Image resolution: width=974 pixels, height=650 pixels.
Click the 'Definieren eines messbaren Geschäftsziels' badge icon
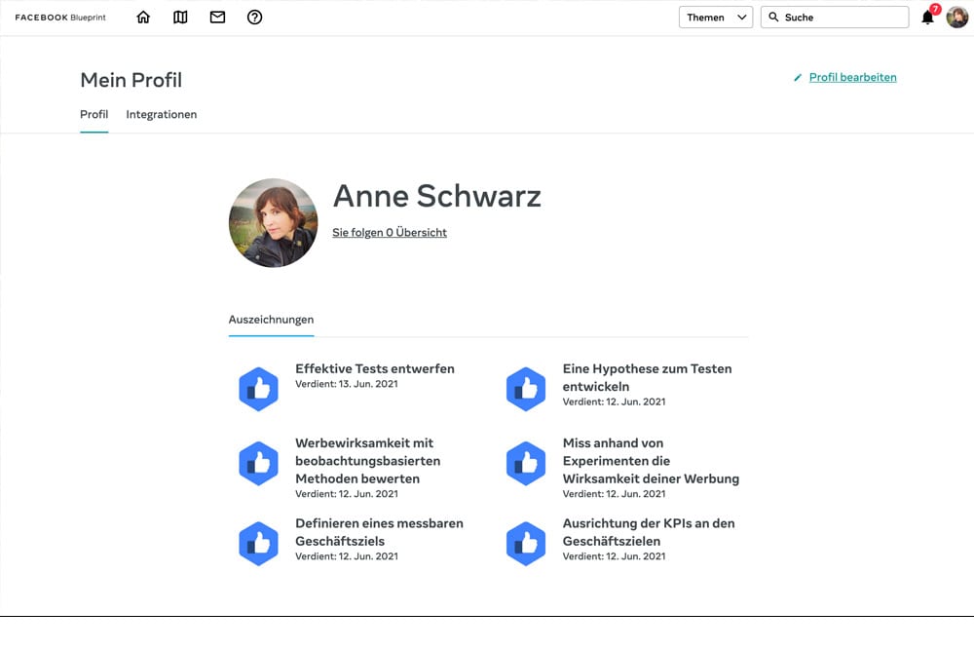coord(258,543)
